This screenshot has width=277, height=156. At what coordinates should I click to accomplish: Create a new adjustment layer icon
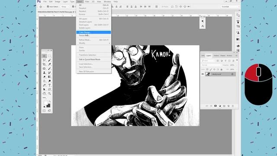(x=220, y=106)
